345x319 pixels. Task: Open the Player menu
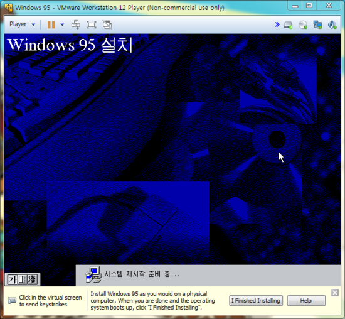click(22, 24)
